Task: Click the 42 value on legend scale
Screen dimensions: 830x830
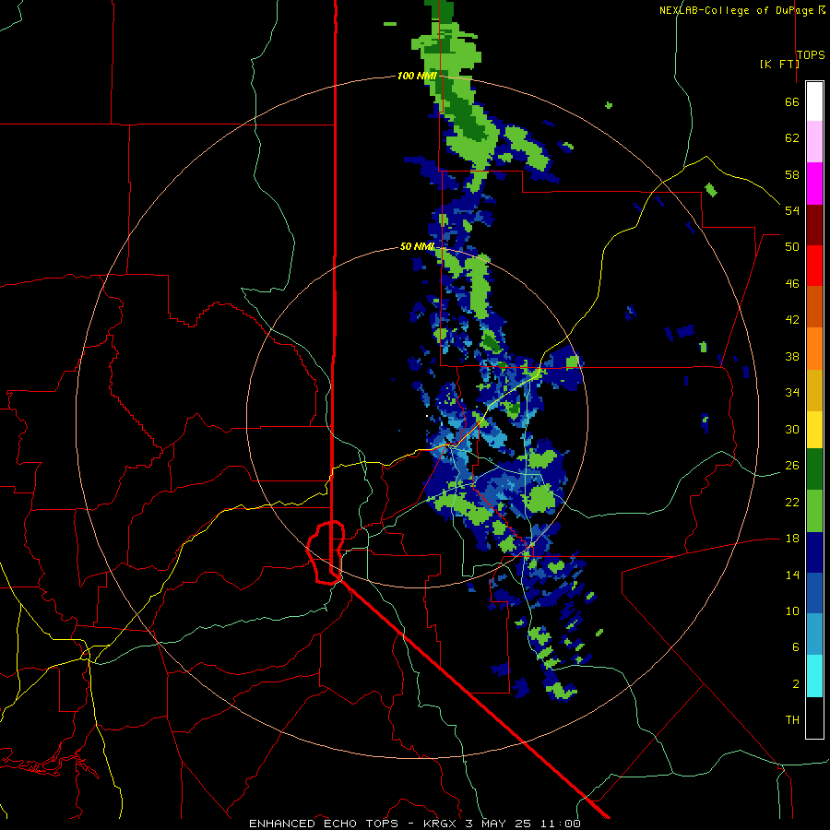Action: (792, 319)
